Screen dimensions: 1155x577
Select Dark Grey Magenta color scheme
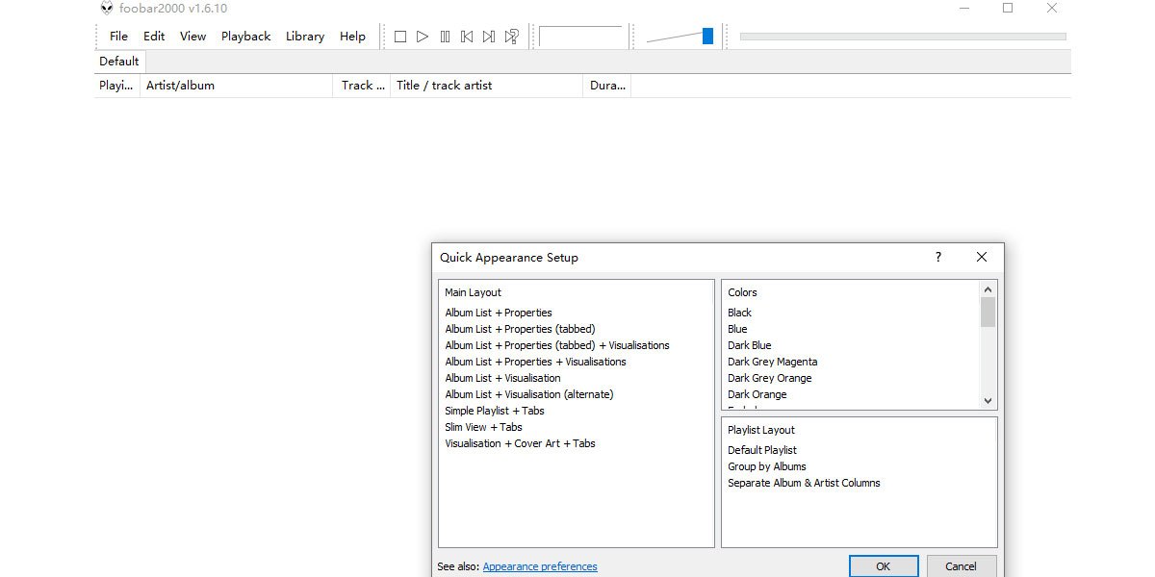(x=772, y=362)
